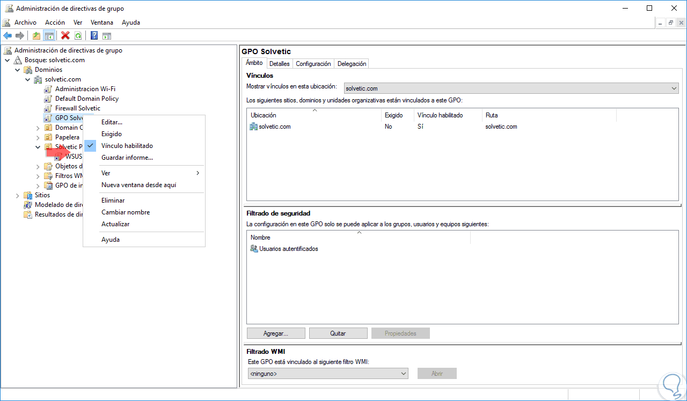This screenshot has width=687, height=401.
Task: Click the Propiedades button
Action: click(x=400, y=333)
